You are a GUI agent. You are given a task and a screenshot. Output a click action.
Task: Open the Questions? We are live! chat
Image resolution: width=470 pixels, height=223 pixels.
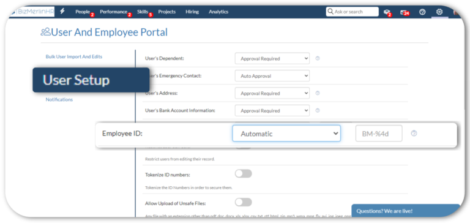[x=406, y=211]
